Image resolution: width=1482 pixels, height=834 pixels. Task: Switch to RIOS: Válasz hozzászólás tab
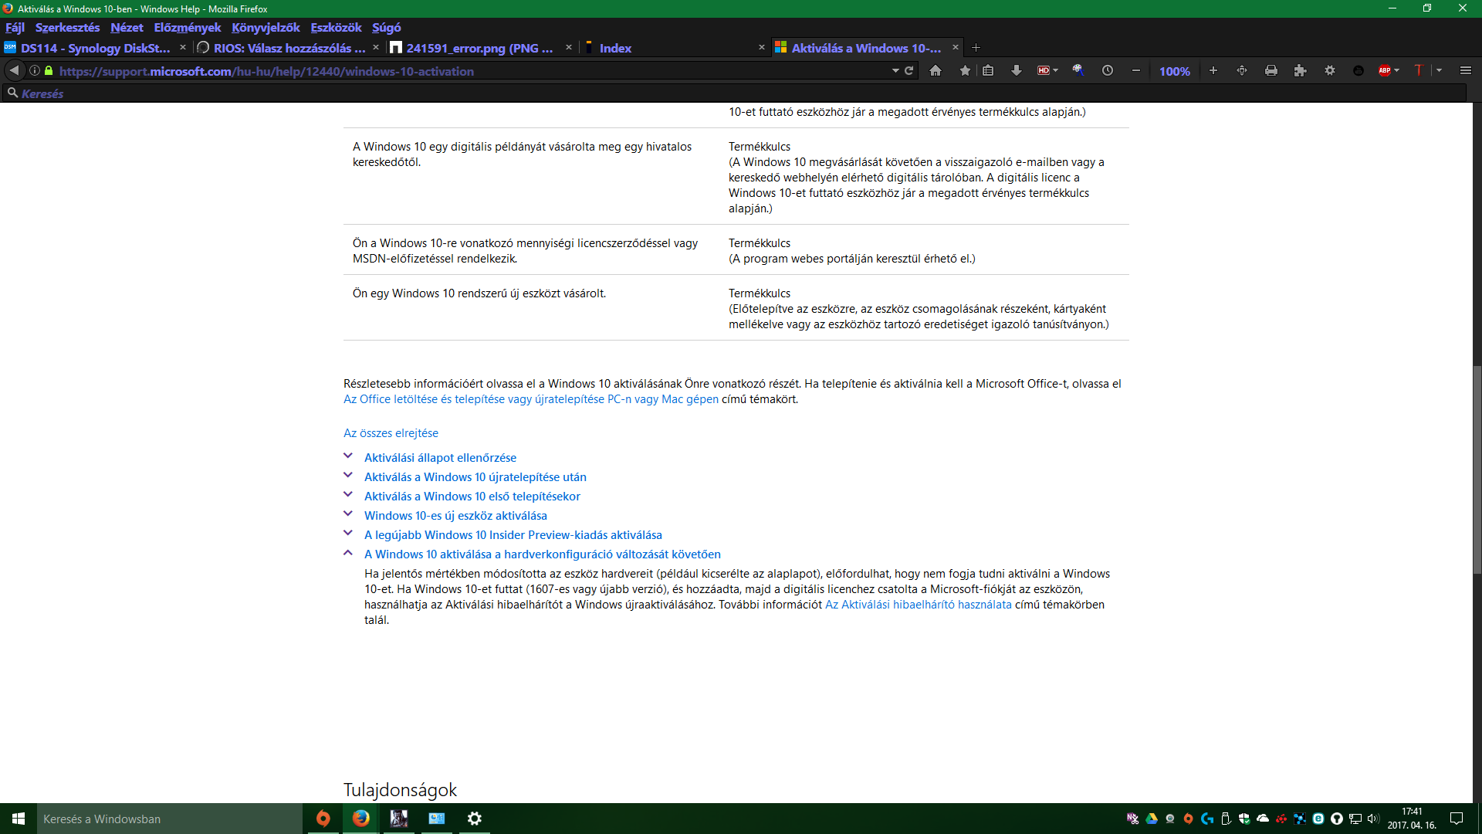click(x=289, y=48)
